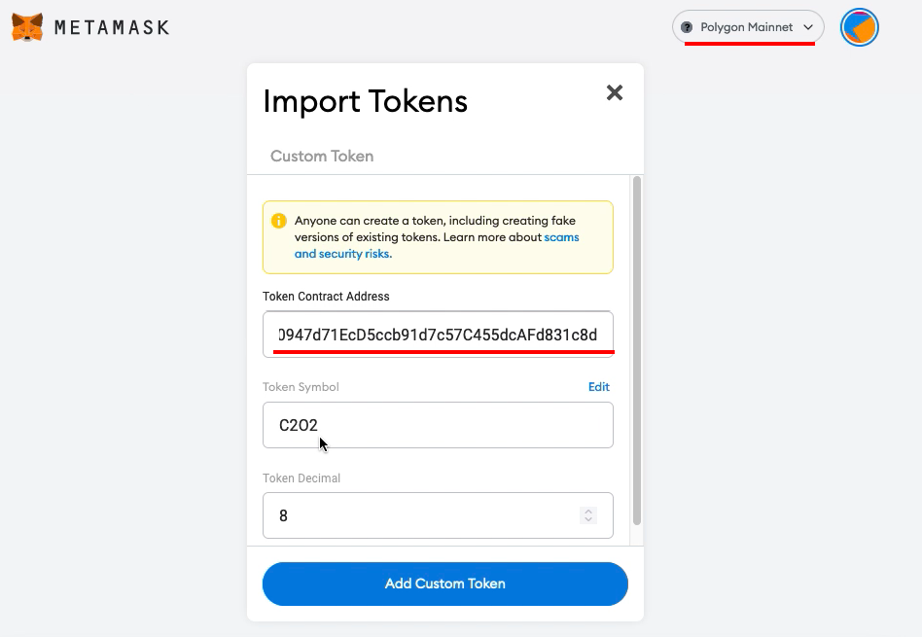Screen dimensions: 922x637
Task: Click the question mark network icon
Action: [x=687, y=27]
